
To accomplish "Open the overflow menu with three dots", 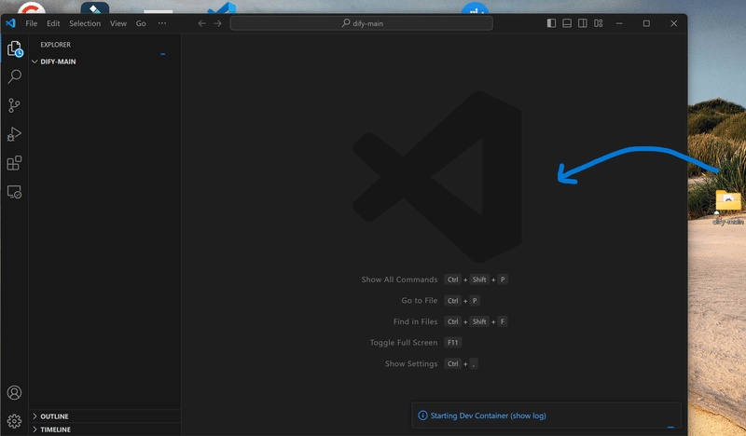I will coord(162,23).
